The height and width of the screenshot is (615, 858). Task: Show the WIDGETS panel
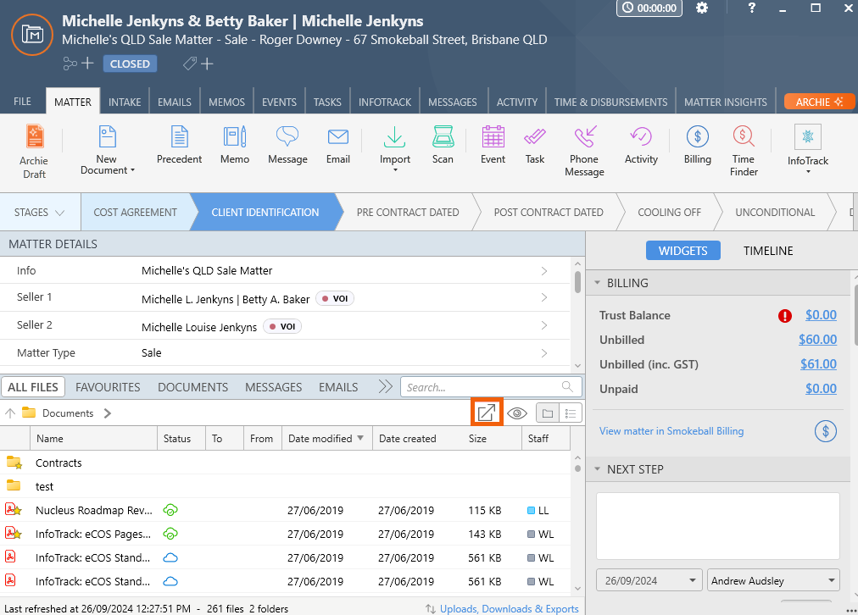coord(682,251)
